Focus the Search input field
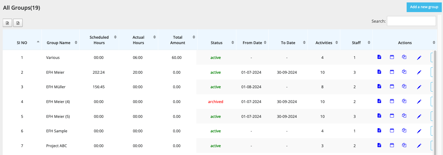The image size is (443, 155). point(411,21)
